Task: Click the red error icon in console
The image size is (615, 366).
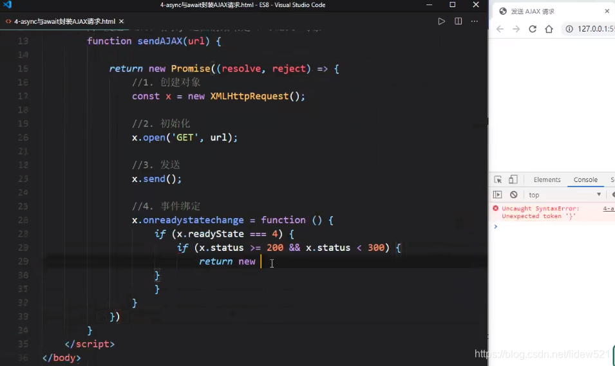Action: pos(496,208)
